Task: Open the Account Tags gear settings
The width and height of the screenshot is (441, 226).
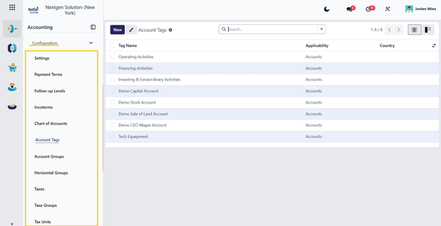Action: click(x=170, y=30)
